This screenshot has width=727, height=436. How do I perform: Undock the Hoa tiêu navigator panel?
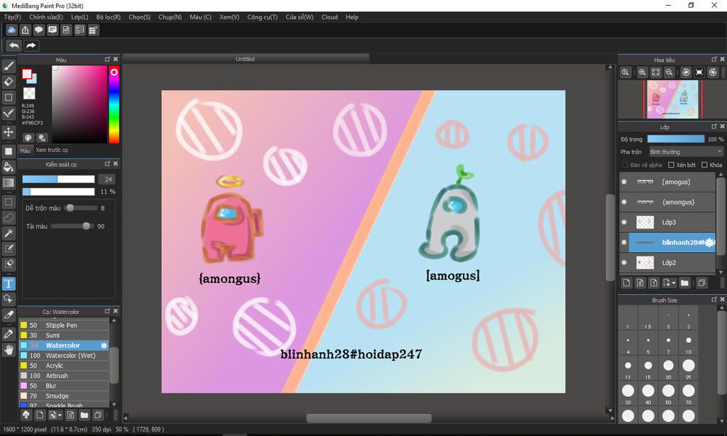[x=714, y=60]
